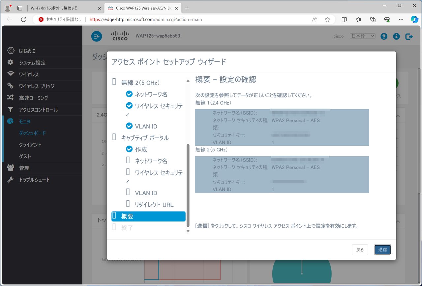Click the browser refresh icon
The image size is (422, 286).
24,19
